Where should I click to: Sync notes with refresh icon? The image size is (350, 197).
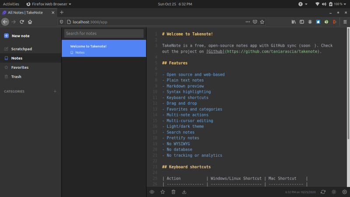coord(323,192)
